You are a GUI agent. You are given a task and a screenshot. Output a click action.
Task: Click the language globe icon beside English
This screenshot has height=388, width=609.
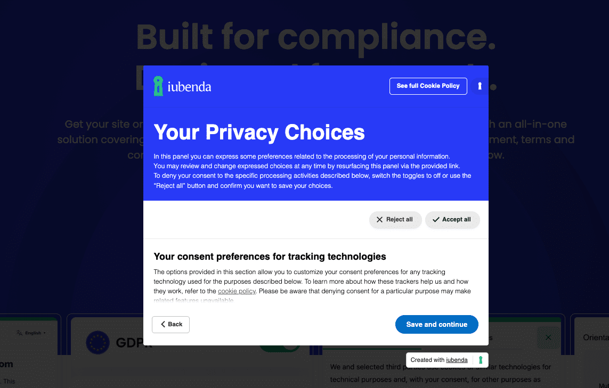click(19, 332)
